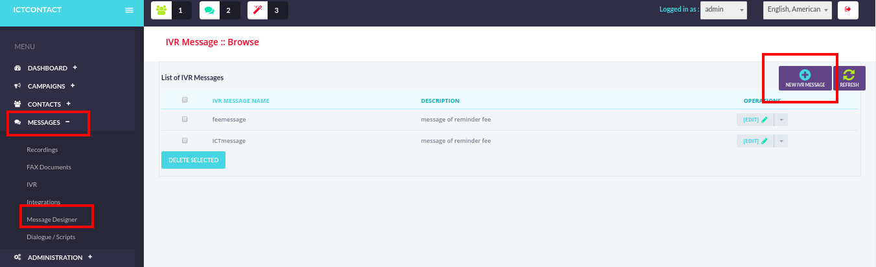
Task: Click the Dashboard gauge icon in menu
Action: click(x=17, y=68)
